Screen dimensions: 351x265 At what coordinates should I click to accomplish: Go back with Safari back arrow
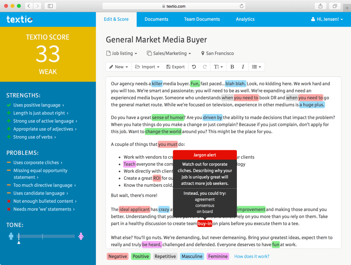[29, 6]
